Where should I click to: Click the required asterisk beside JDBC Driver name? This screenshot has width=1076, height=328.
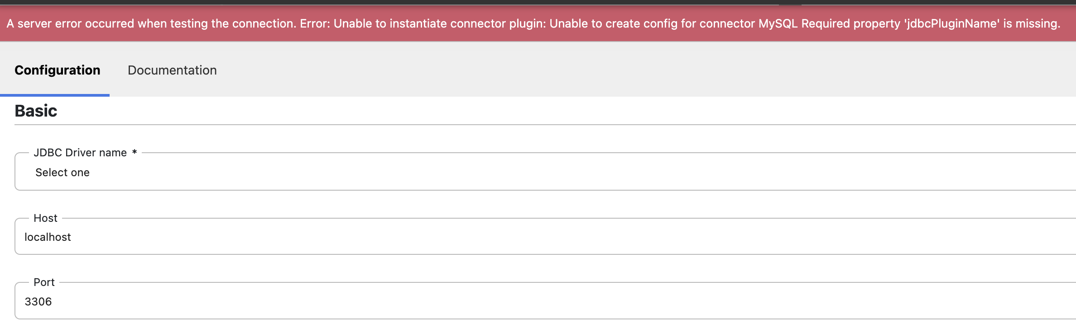(134, 152)
